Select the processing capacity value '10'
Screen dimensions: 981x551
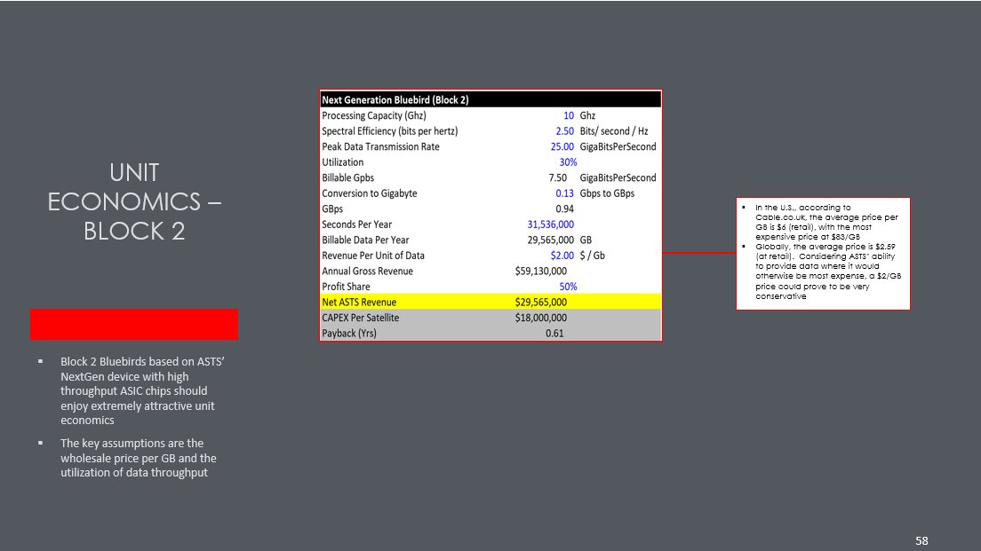[568, 115]
